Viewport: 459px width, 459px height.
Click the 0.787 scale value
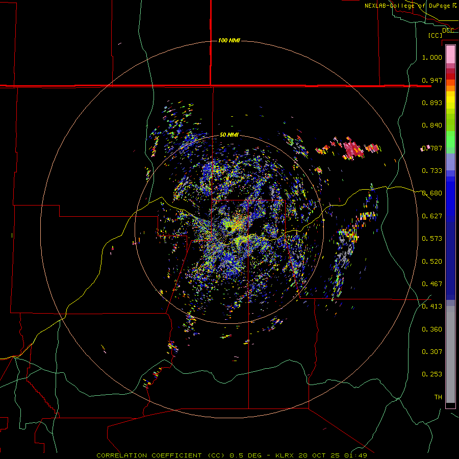tap(432, 148)
